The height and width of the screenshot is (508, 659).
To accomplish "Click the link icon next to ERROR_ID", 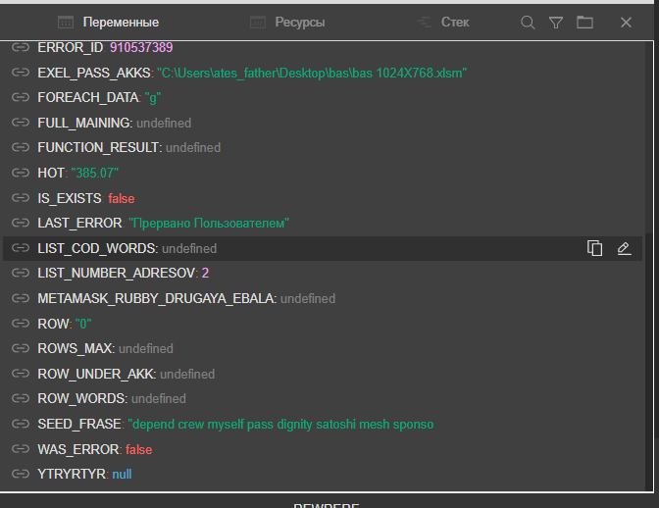I will coord(21,47).
